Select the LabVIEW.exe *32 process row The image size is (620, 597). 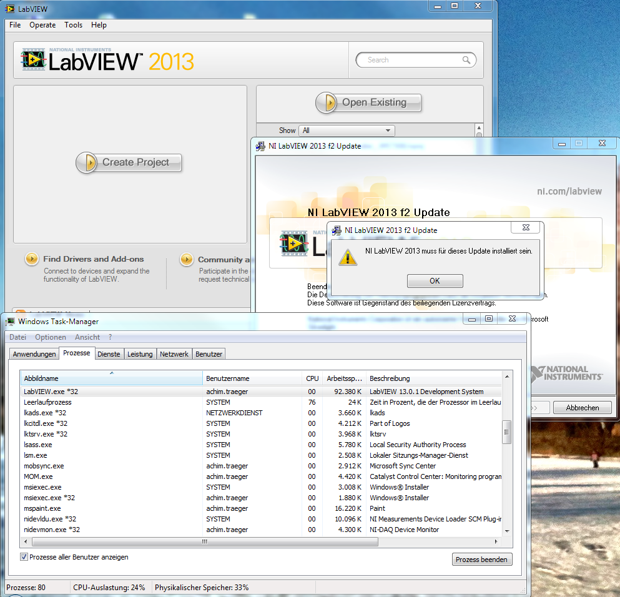261,392
